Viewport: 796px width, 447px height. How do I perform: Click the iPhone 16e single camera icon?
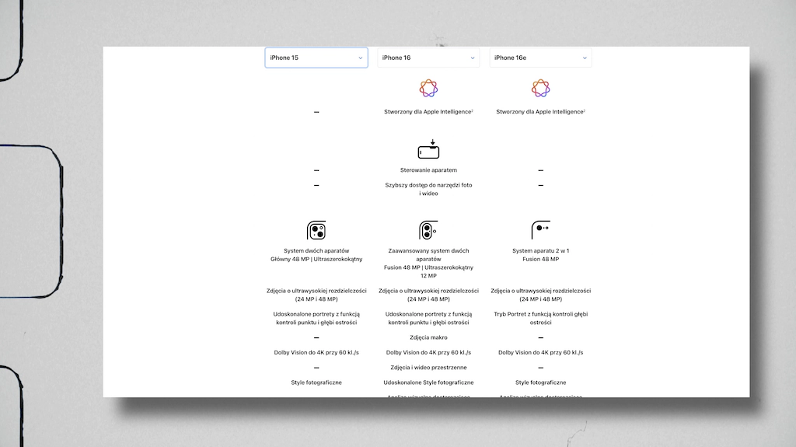point(541,230)
